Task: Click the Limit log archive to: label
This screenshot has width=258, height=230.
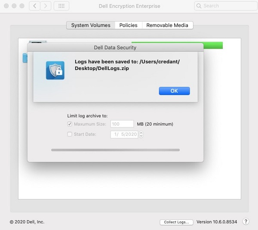Action: tap(87, 116)
